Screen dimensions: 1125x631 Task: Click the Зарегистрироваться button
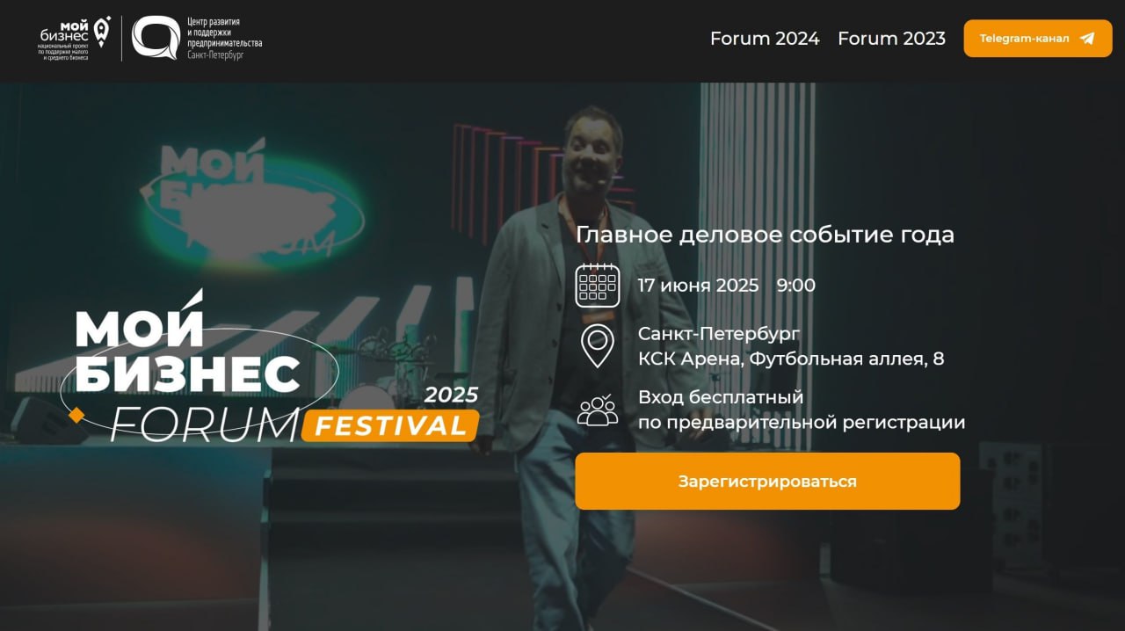coord(767,481)
